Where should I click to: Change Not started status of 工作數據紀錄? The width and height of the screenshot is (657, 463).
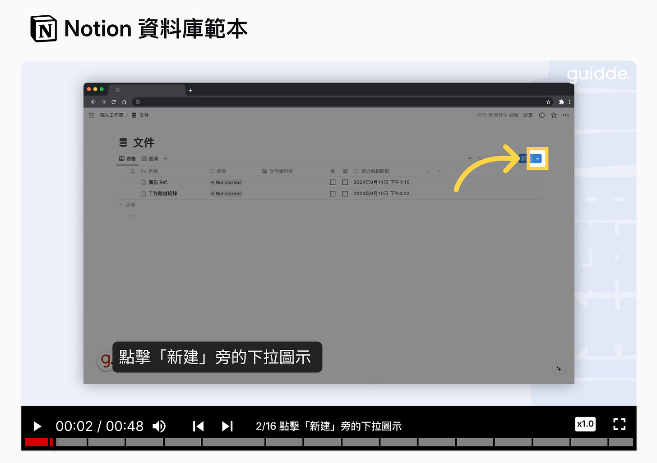pyautogui.click(x=226, y=194)
